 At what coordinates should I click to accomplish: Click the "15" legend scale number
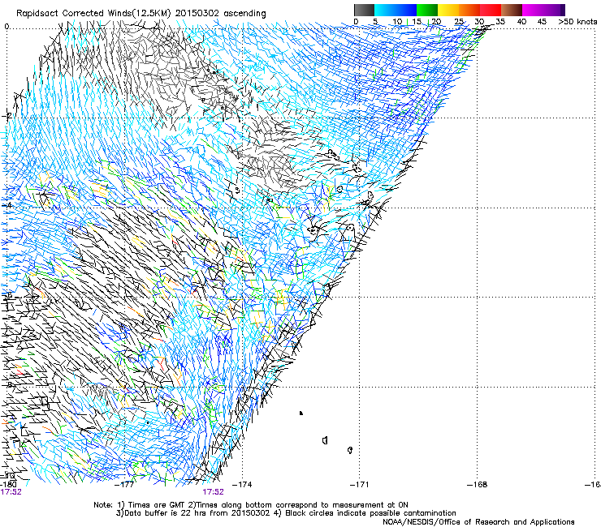pos(417,22)
